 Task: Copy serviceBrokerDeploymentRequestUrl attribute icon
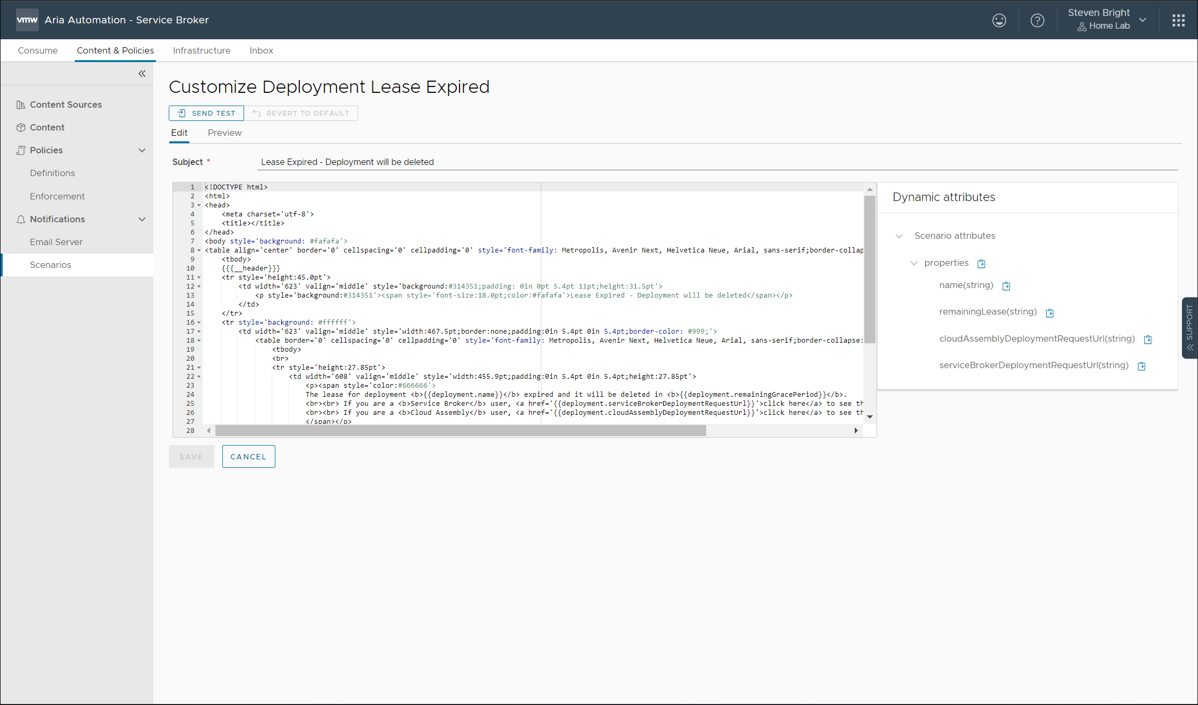1141,366
